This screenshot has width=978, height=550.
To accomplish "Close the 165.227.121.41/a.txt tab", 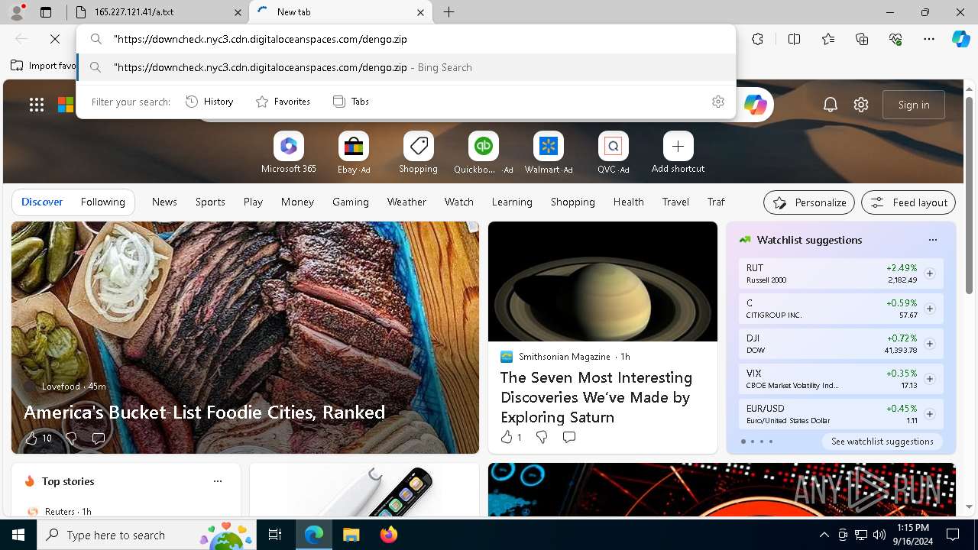I will tap(238, 12).
